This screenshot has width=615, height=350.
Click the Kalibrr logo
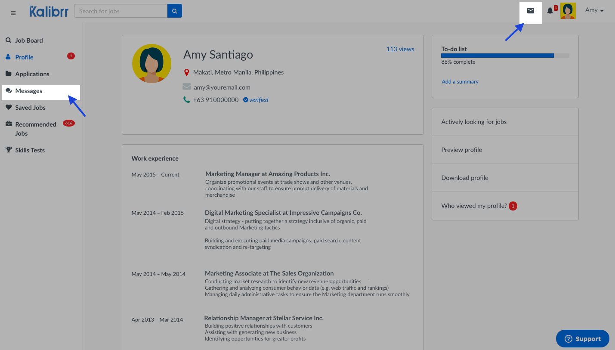point(49,11)
